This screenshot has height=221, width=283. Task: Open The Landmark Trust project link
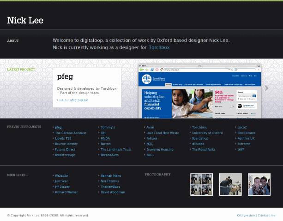coord(116,149)
